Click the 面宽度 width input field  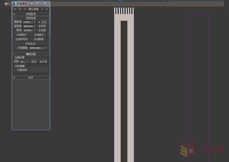(x=28, y=26)
